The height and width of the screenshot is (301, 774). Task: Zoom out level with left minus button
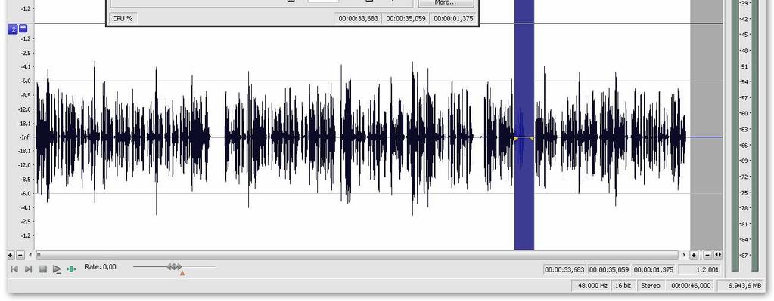[x=20, y=255]
